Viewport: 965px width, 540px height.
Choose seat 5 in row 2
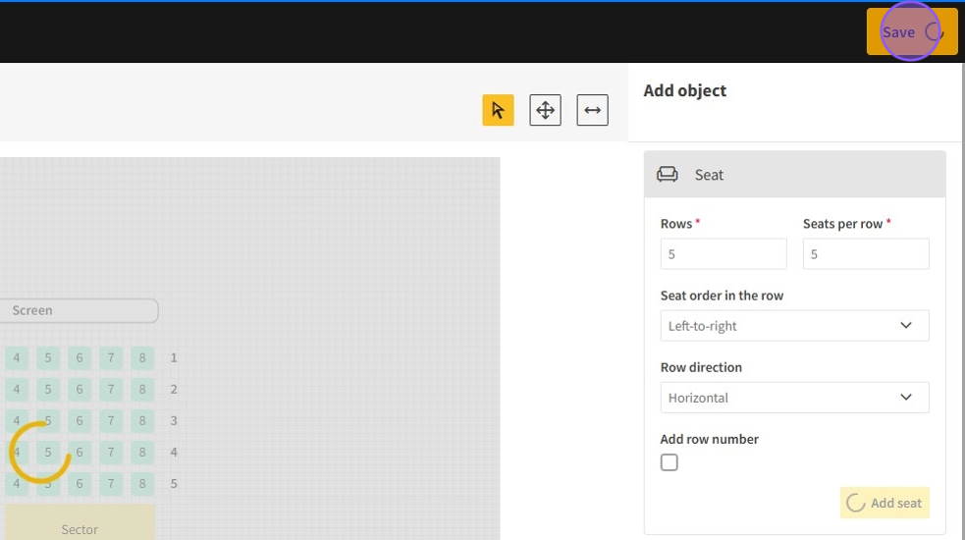tap(48, 390)
